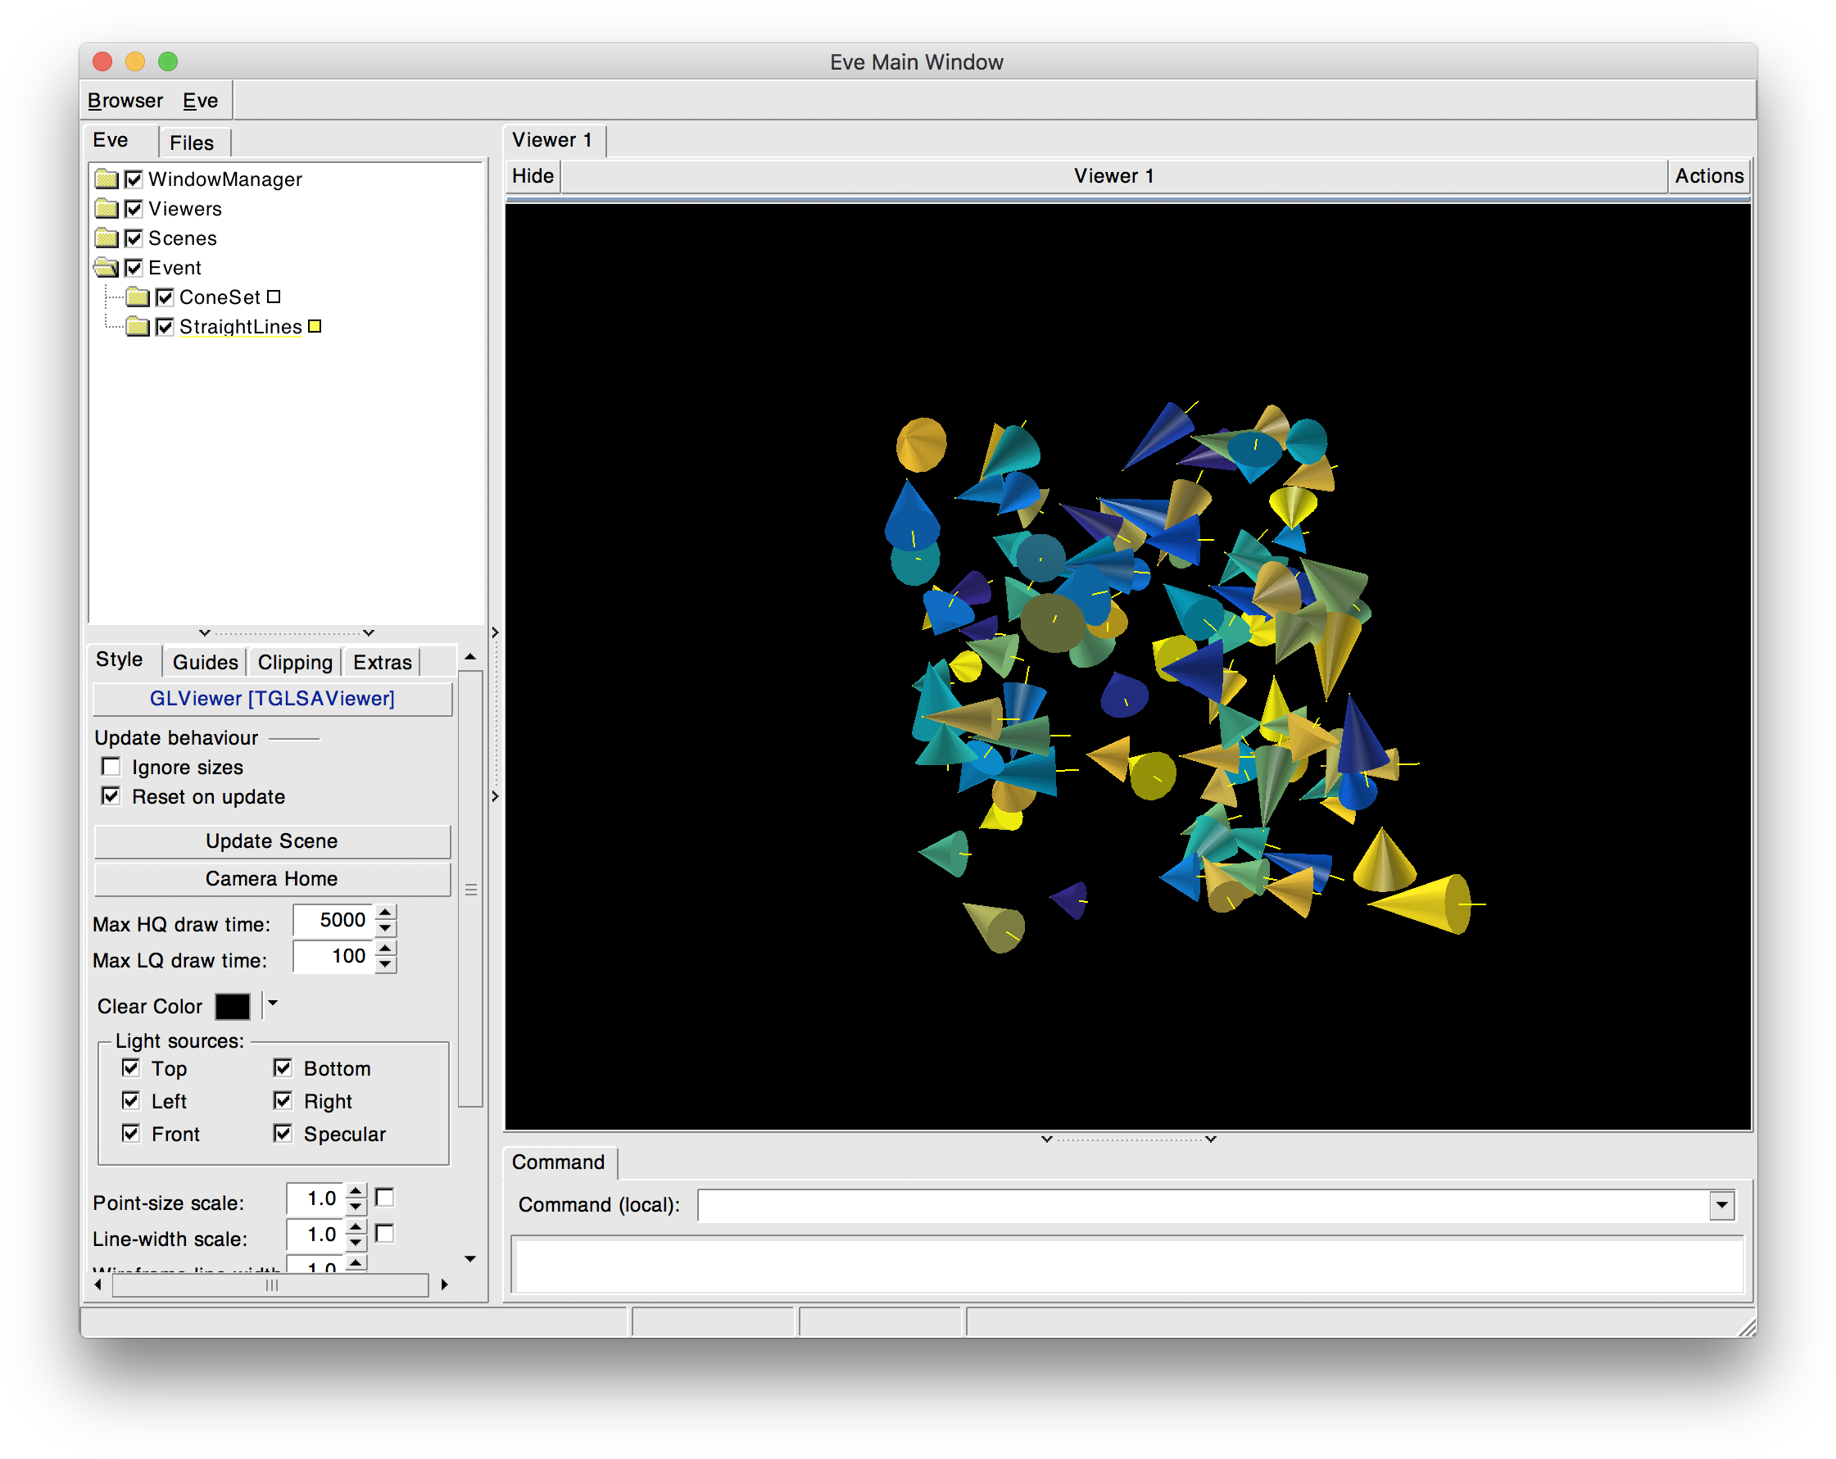Image resolution: width=1836 pixels, height=1459 pixels.
Task: Click the Viewers folder icon
Action: [106, 209]
